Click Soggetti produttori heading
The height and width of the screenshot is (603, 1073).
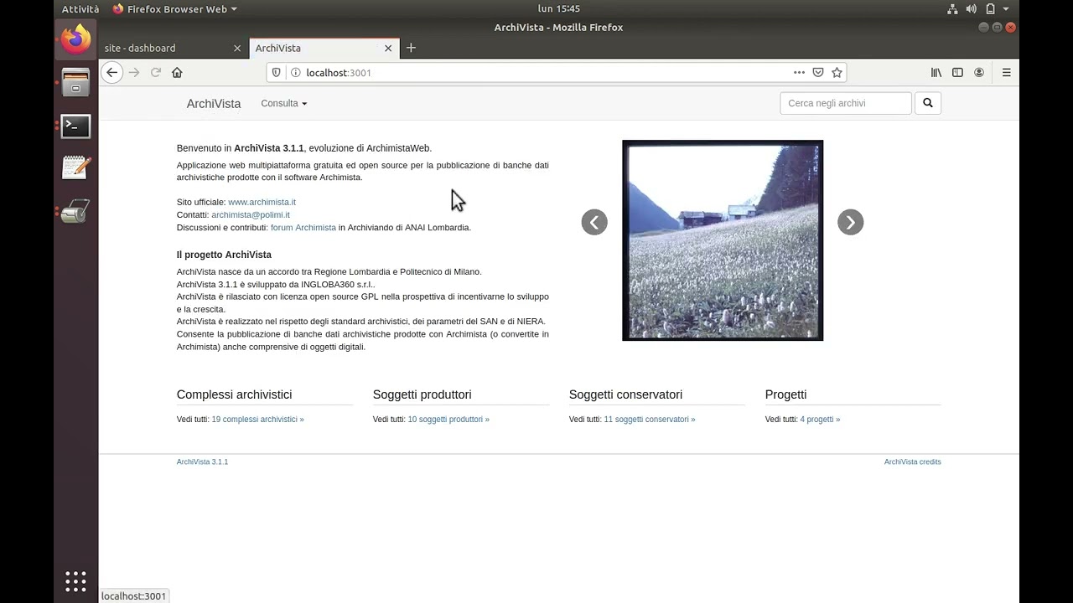click(x=422, y=394)
